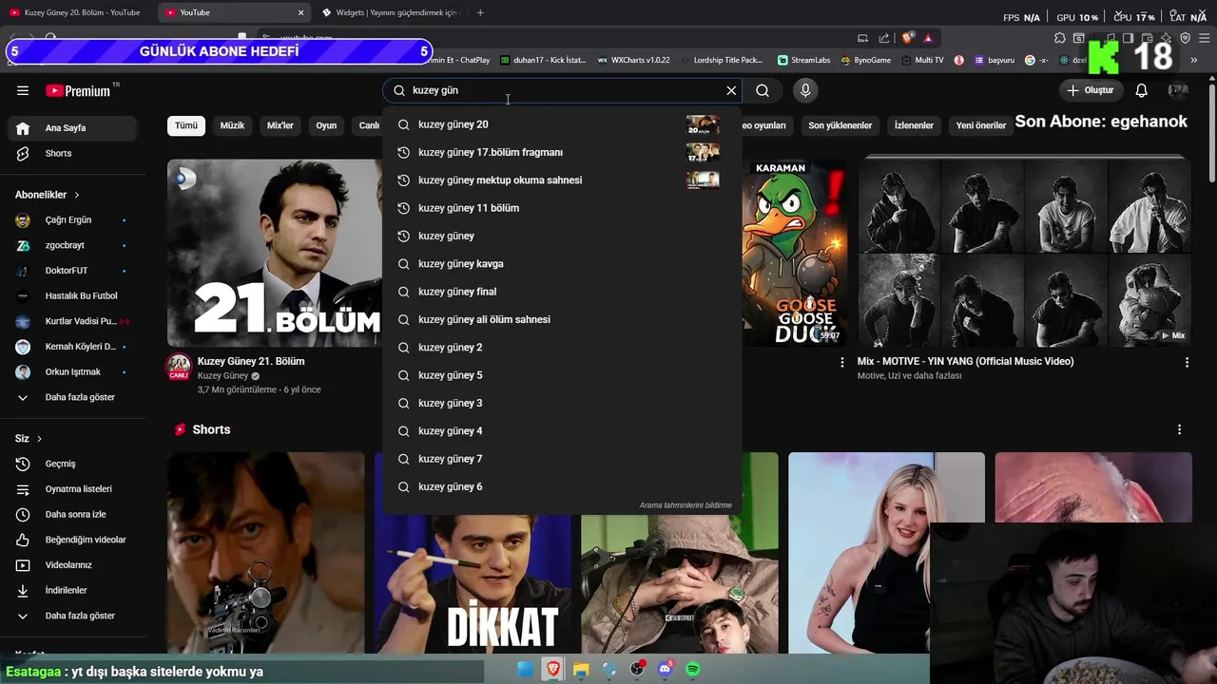Choose suggestion kuzey güney 11 bölüm
The image size is (1217, 684).
click(561, 208)
